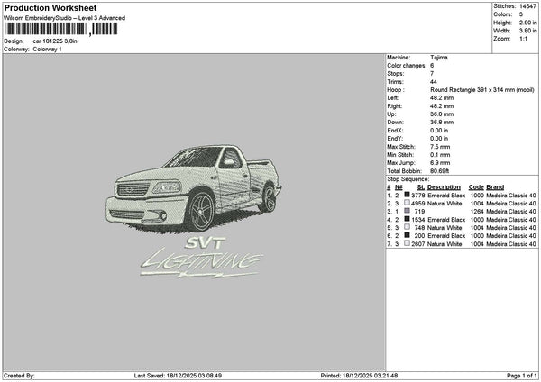This screenshot has width=541, height=382.
Task: Click the Total Bobbin value 80.69ft
Action: [x=440, y=171]
